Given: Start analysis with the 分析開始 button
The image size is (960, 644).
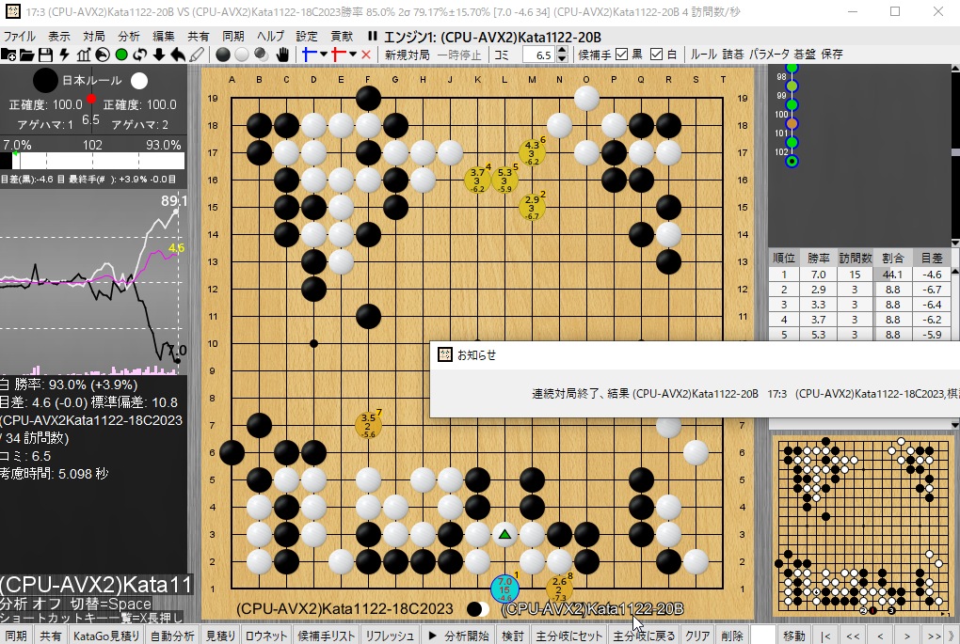Looking at the screenshot, I should [458, 636].
